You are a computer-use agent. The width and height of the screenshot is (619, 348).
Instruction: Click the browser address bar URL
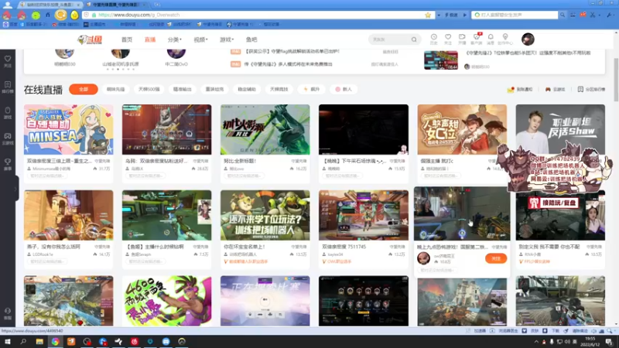(139, 15)
